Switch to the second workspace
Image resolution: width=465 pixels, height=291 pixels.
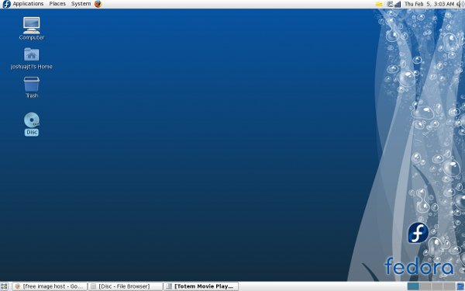425,286
